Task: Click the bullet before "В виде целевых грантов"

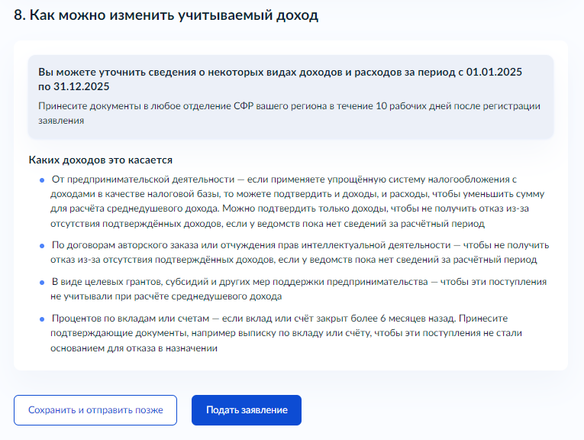Action: (43, 282)
